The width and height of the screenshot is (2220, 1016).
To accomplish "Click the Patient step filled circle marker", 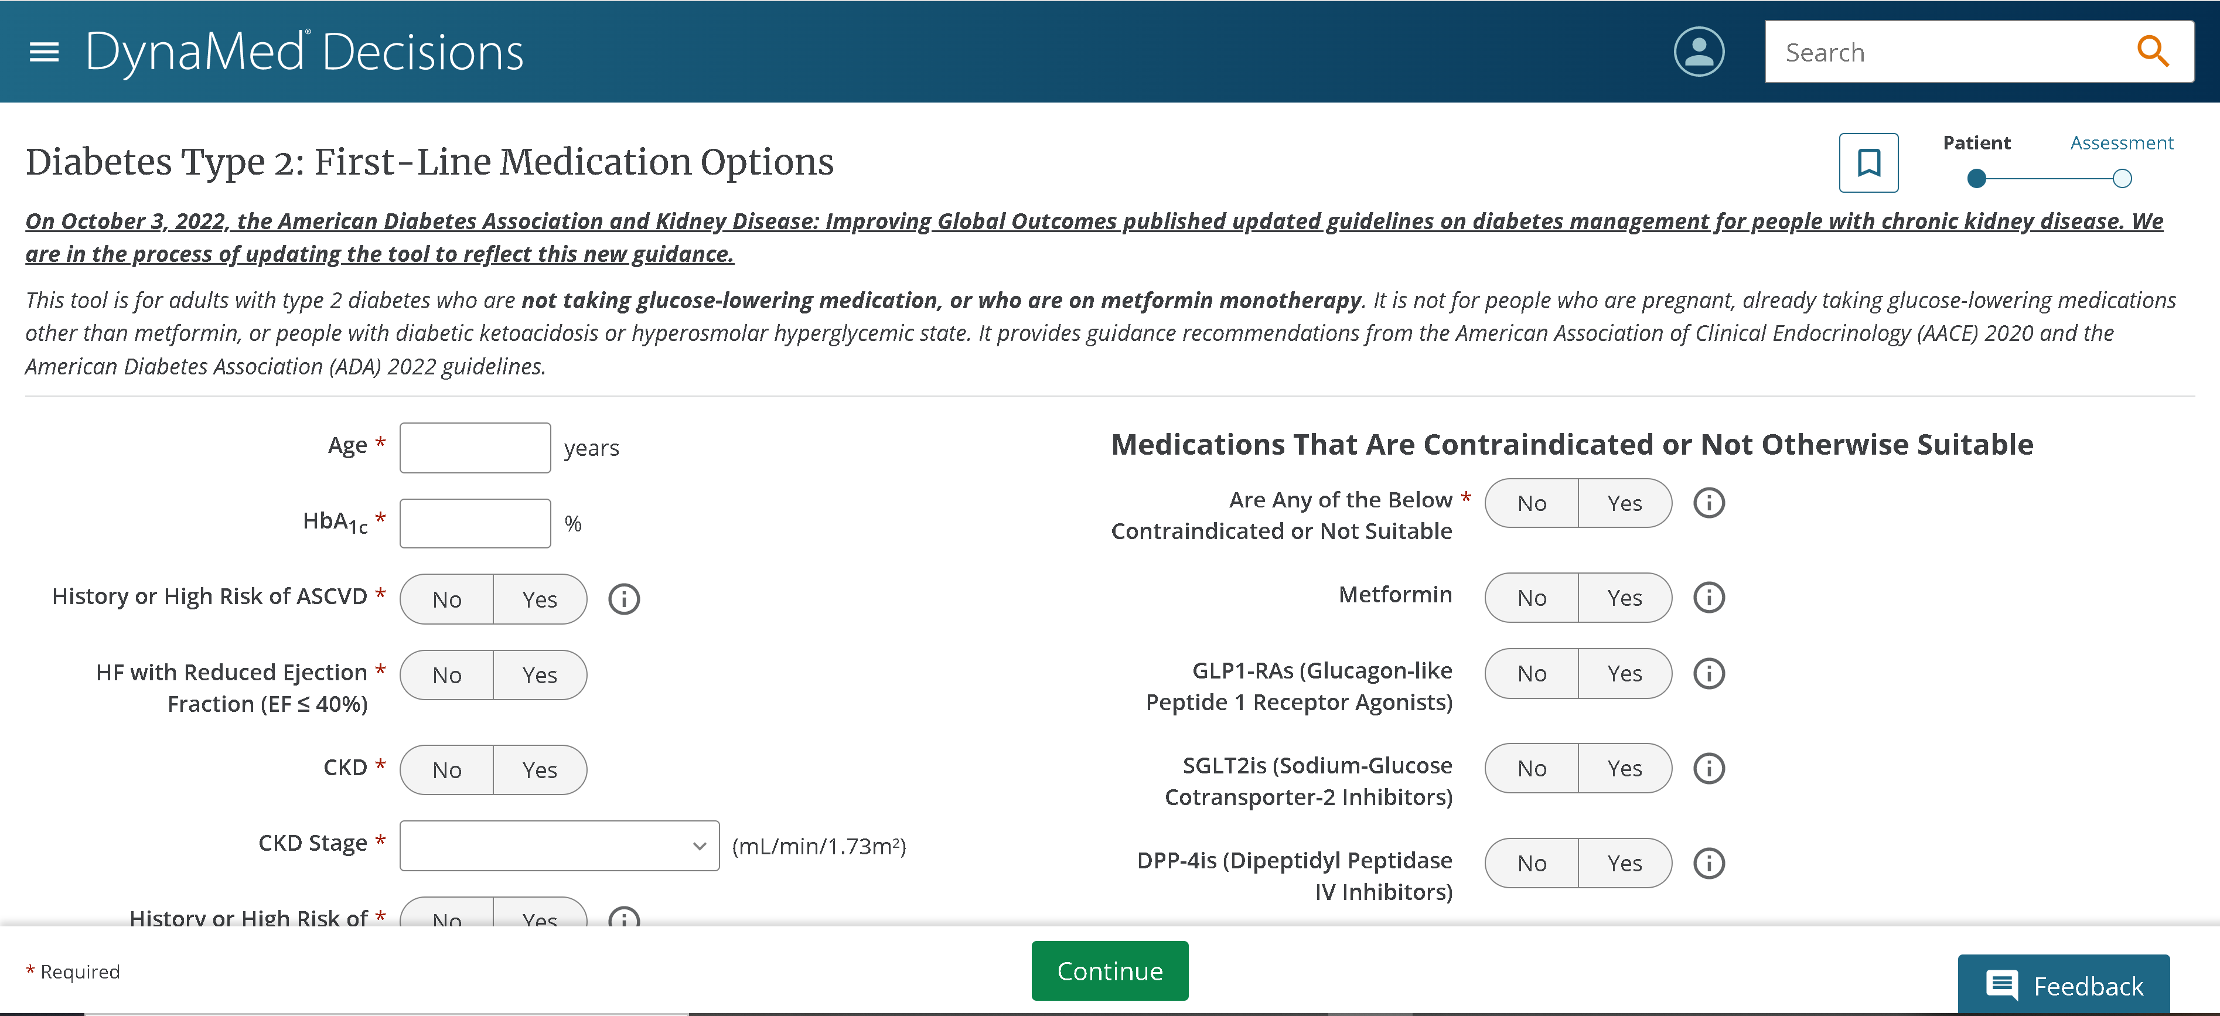I will click(1977, 178).
